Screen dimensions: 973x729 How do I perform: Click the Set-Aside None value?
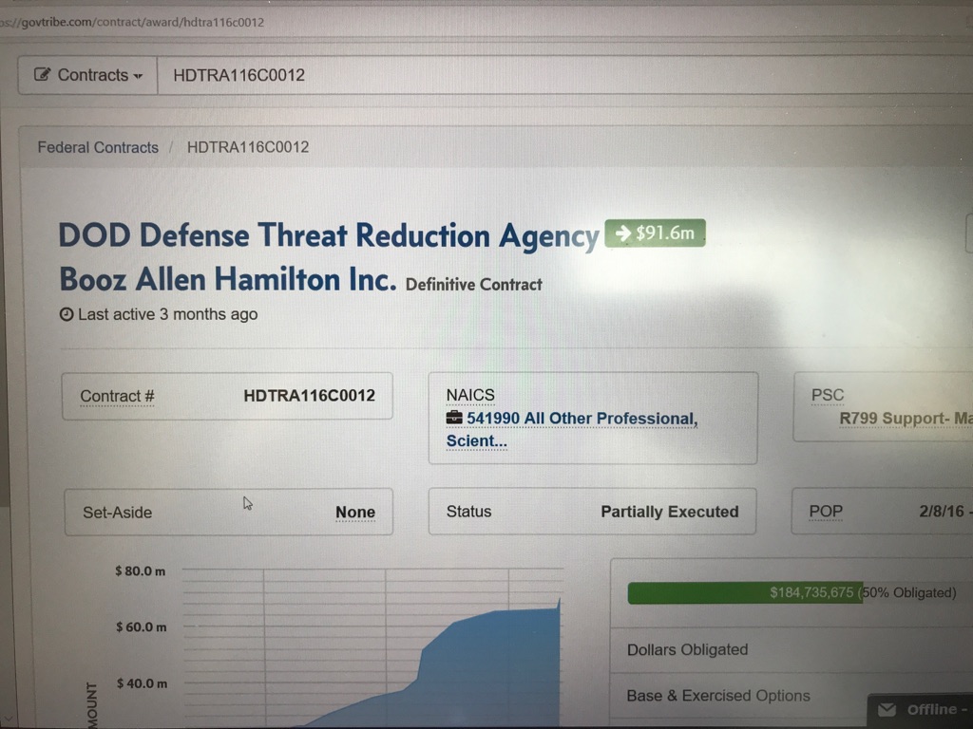tap(354, 513)
